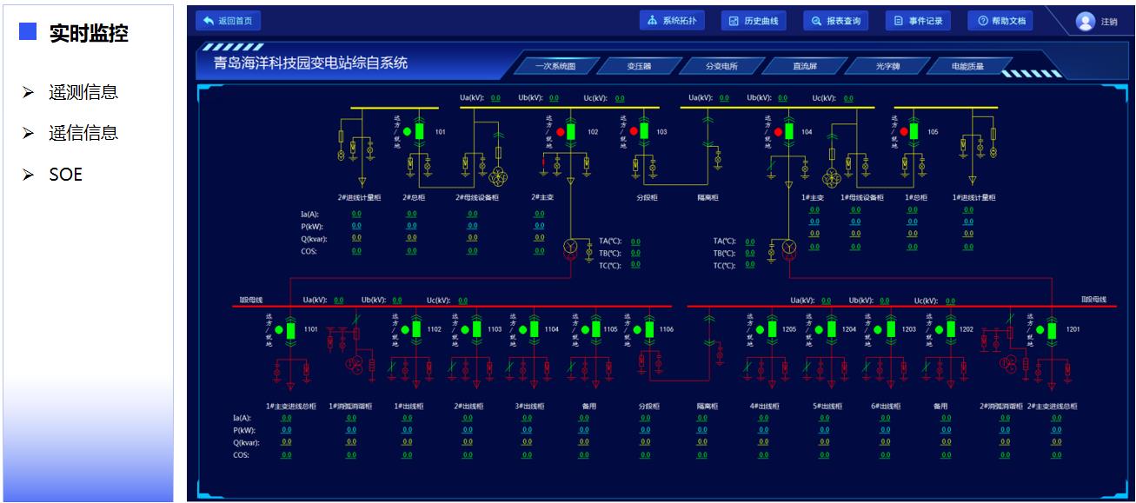
Task: Select breaker 104 symbol
Action: click(789, 131)
